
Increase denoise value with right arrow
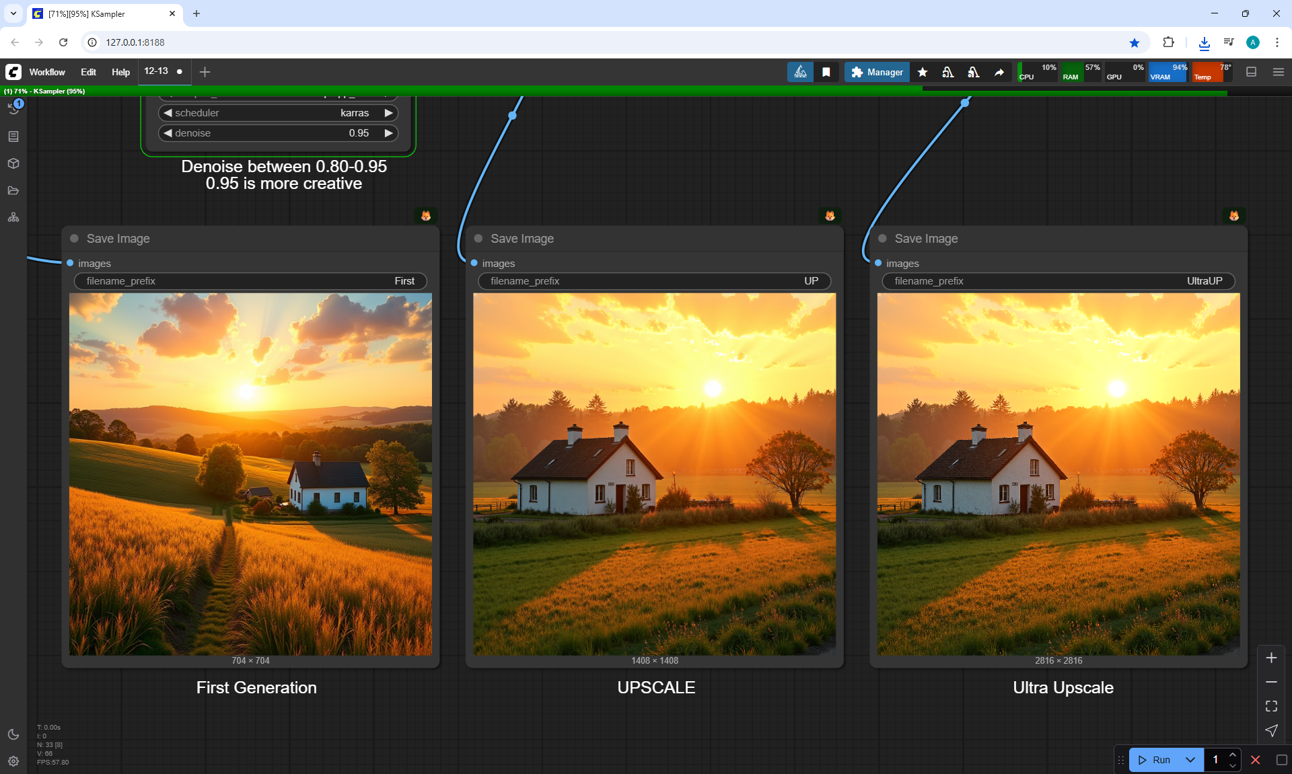(x=388, y=133)
